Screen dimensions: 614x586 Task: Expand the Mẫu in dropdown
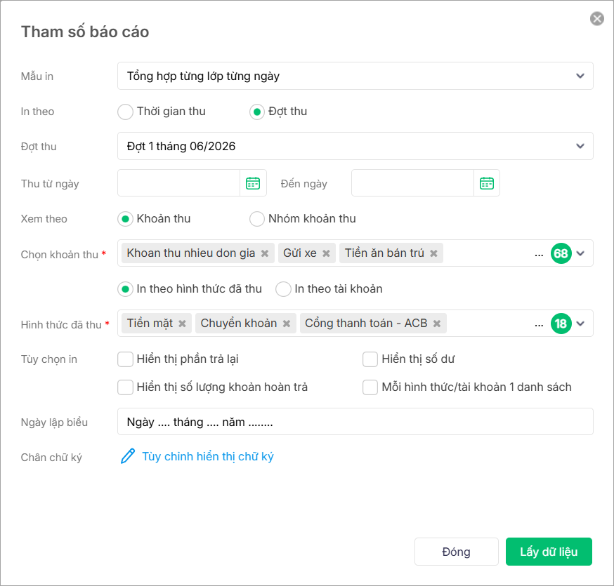click(x=580, y=76)
